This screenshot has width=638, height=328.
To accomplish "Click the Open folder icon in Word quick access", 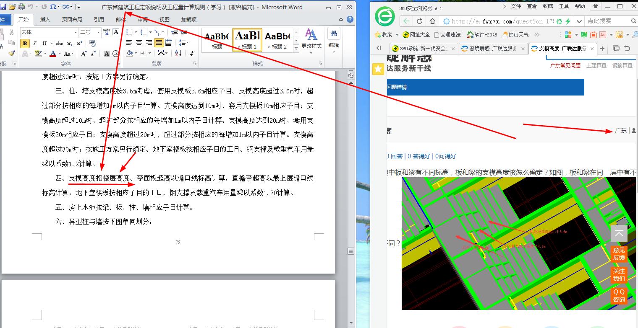I will click(x=12, y=7).
